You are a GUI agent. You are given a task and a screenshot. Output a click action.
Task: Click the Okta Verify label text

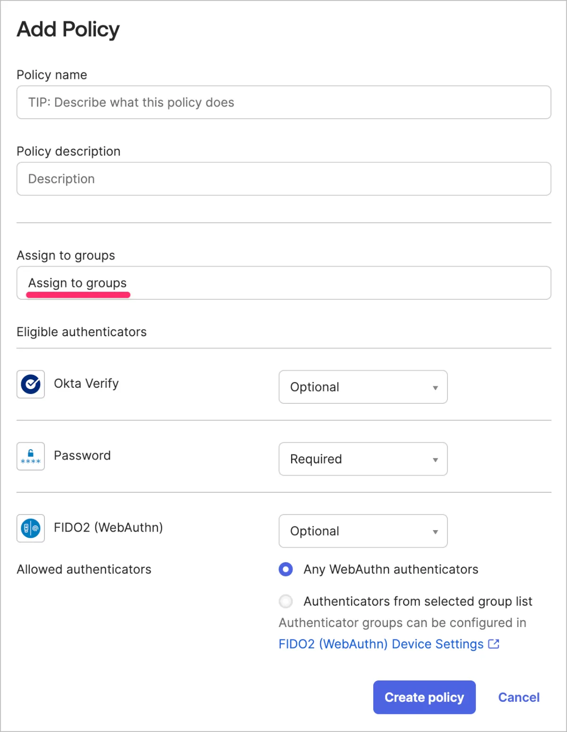click(x=86, y=383)
